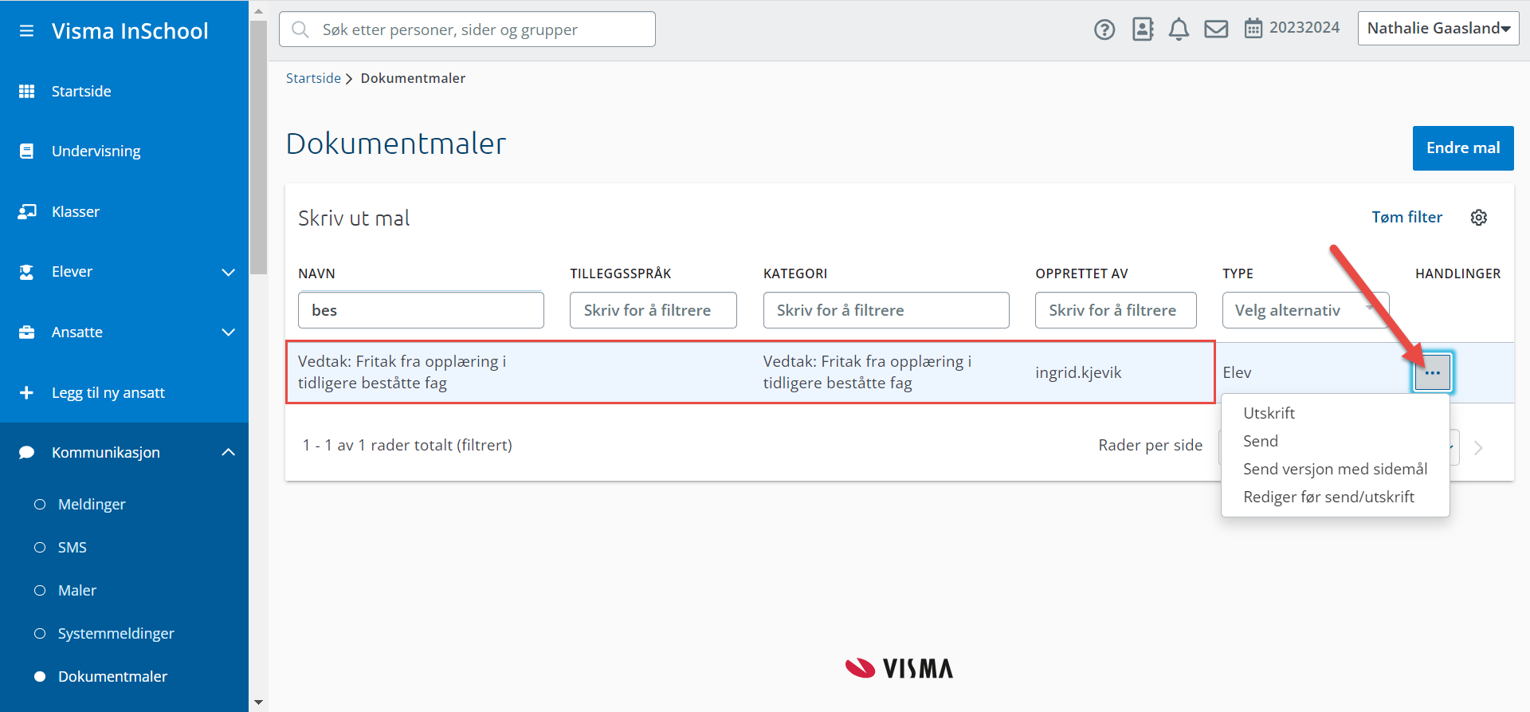The height and width of the screenshot is (712, 1530).
Task: Click the Tilleggsspråk filter field
Action: click(x=653, y=310)
